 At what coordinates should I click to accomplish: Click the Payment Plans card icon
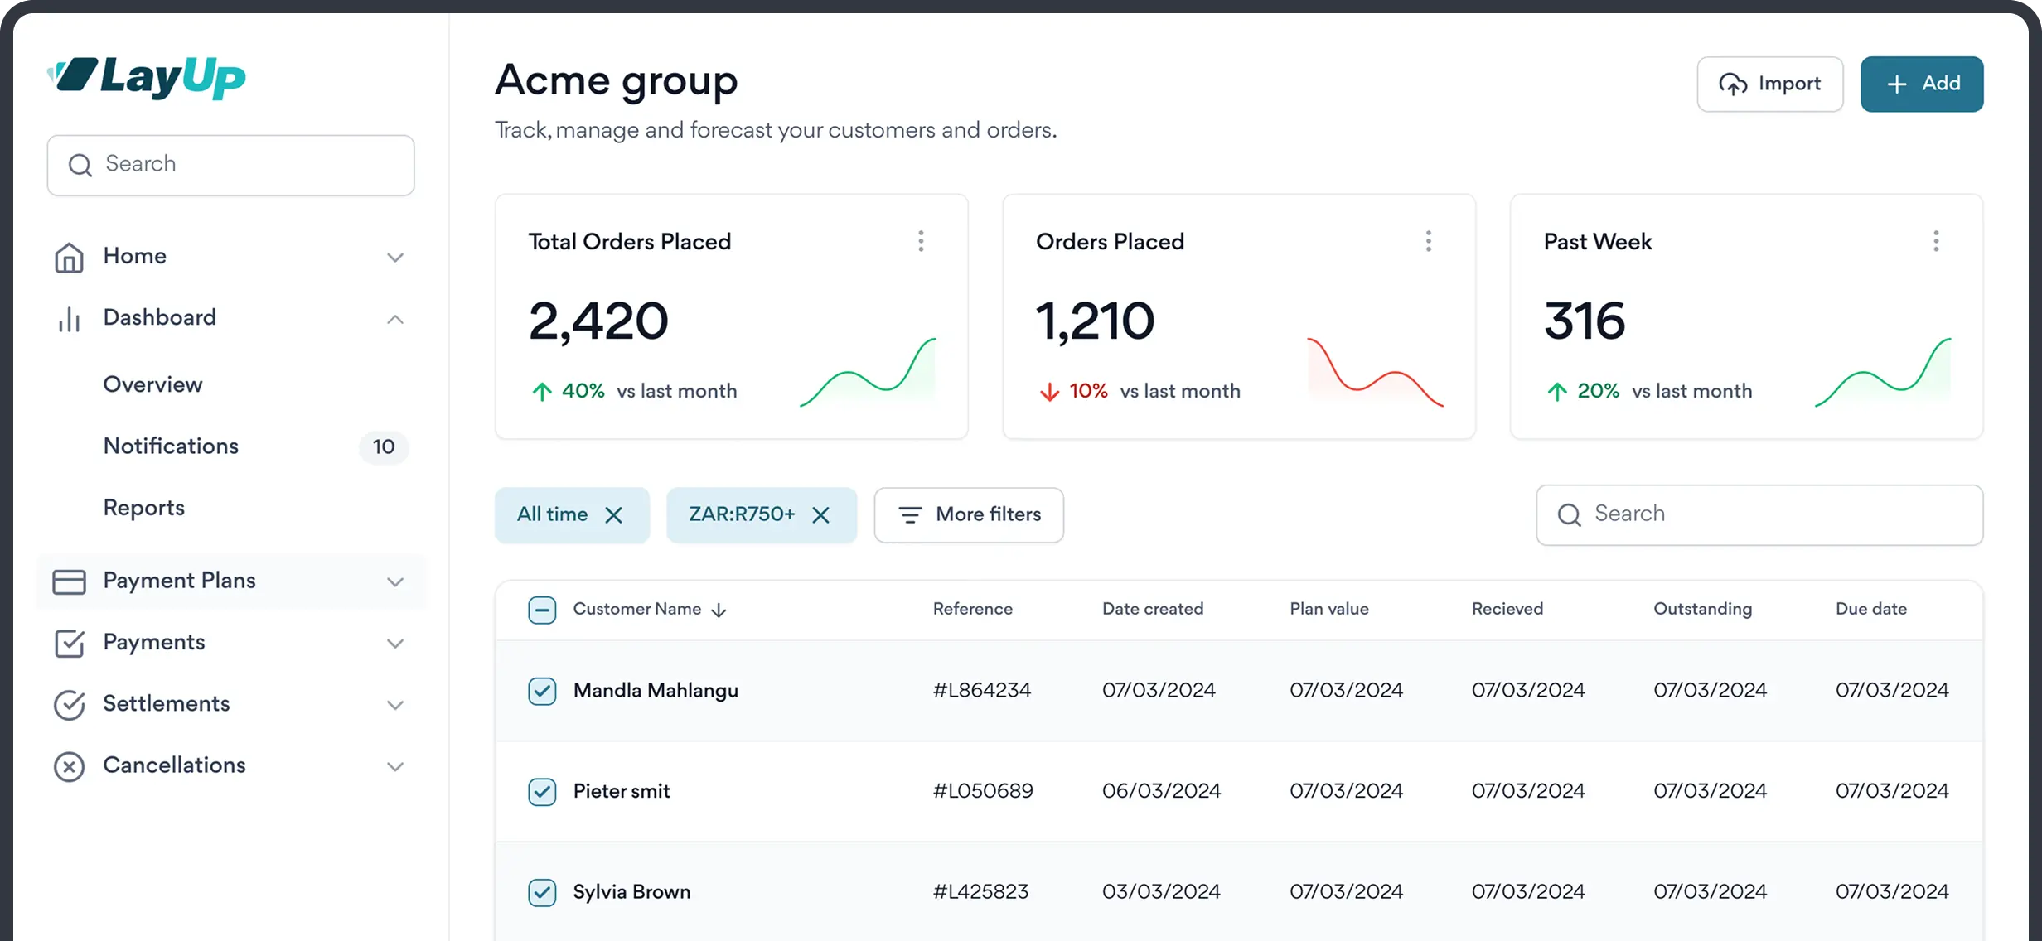(69, 581)
